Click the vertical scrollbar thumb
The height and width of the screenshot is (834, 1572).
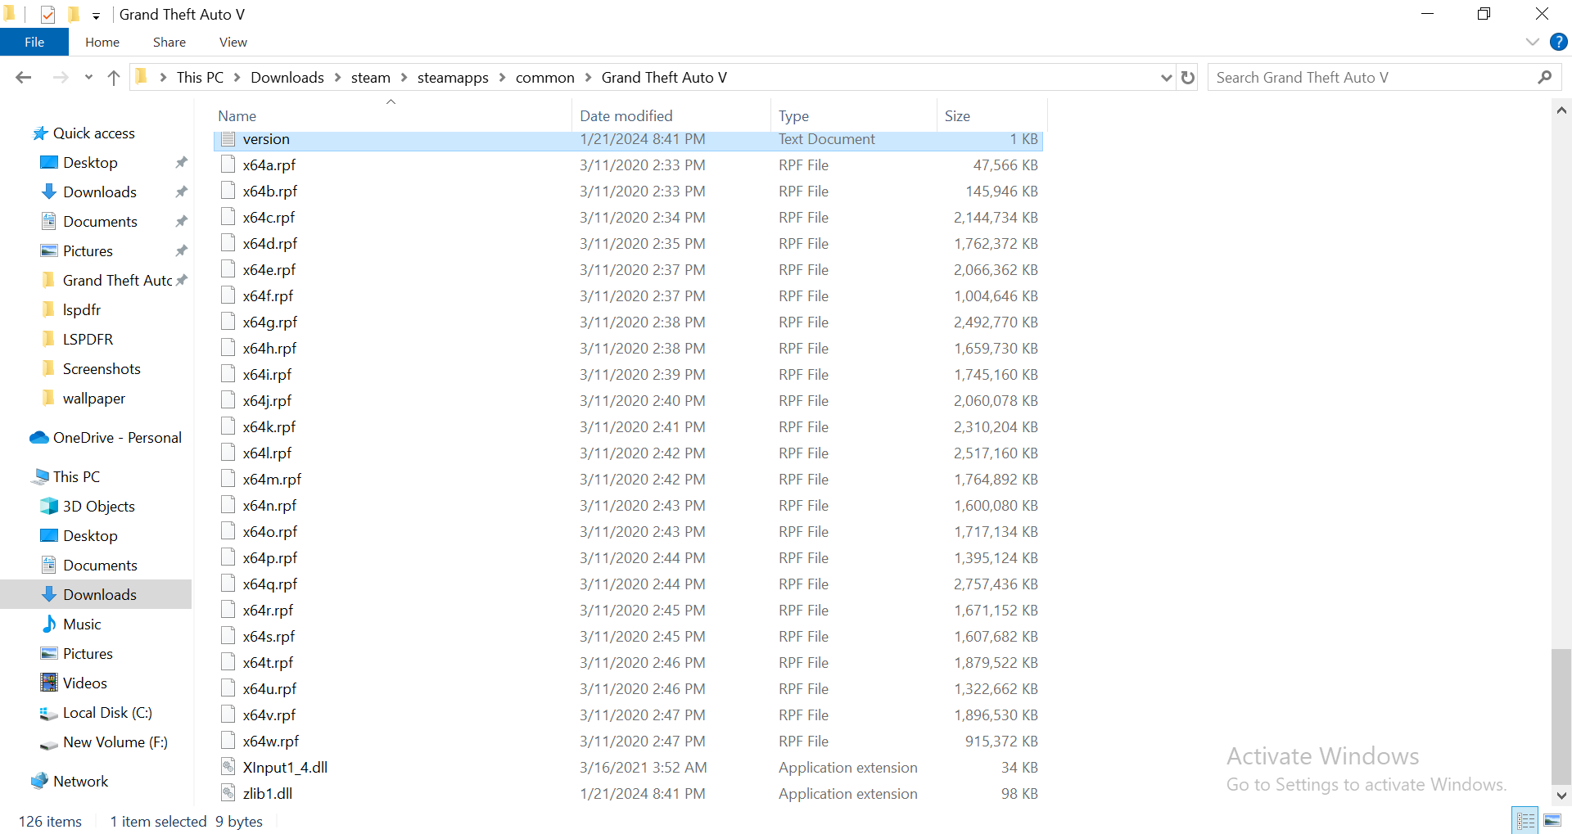pyautogui.click(x=1561, y=717)
